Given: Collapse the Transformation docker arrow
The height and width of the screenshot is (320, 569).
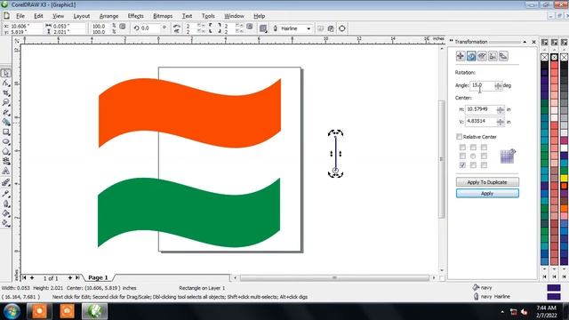Looking at the screenshot, I should point(525,42).
